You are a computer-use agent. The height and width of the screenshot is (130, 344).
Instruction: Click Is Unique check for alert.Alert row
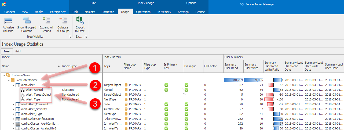(186, 85)
